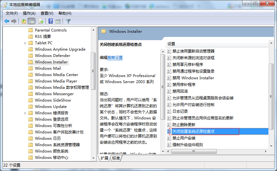Image resolution: width=277 pixels, height=171 pixels.
Task: Click the Windows Defender folder icon
Action: [30, 56]
